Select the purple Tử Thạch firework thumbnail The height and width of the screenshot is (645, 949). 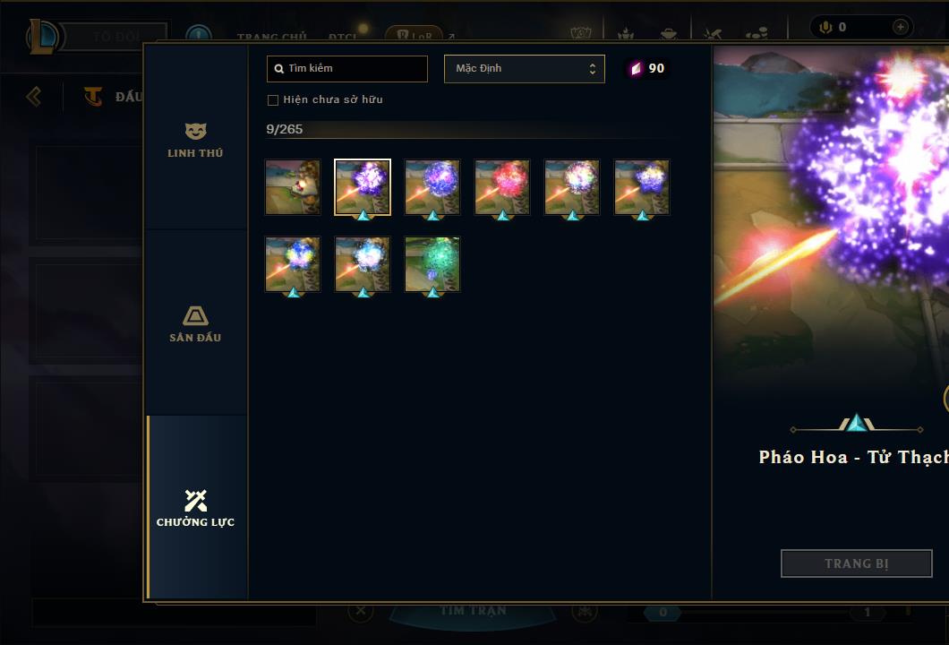[x=363, y=187]
